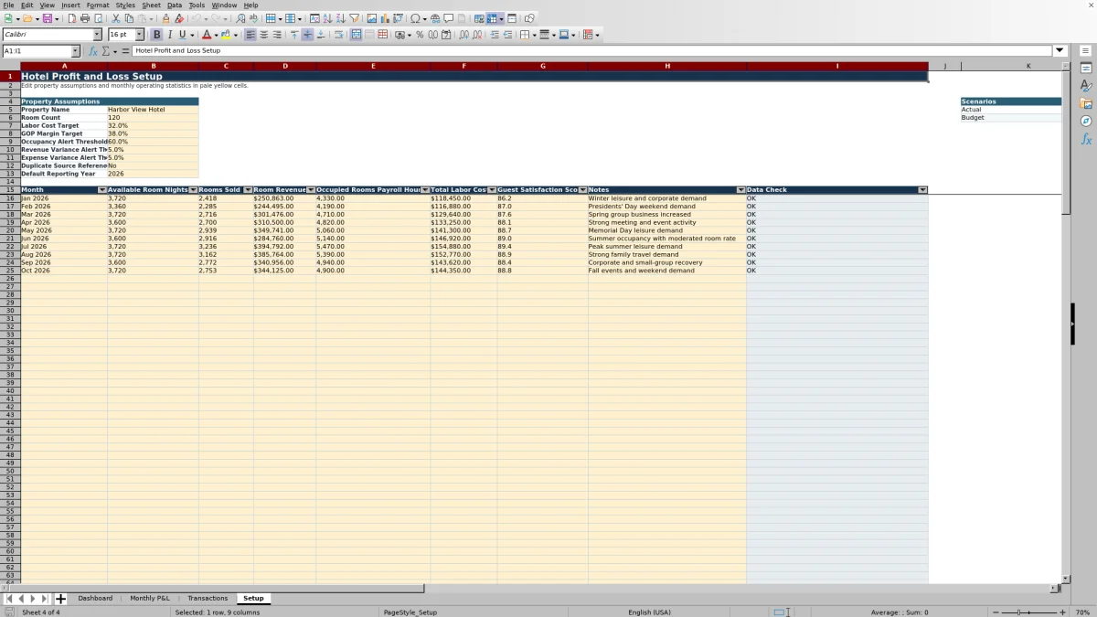Open sidebar Navigator compass icon

point(1086,121)
